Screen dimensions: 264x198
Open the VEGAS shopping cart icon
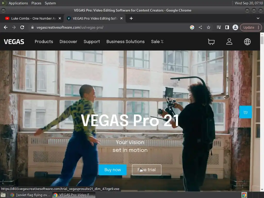[x=211, y=42]
